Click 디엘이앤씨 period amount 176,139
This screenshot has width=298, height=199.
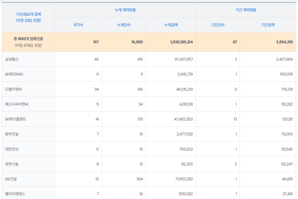click(287, 89)
